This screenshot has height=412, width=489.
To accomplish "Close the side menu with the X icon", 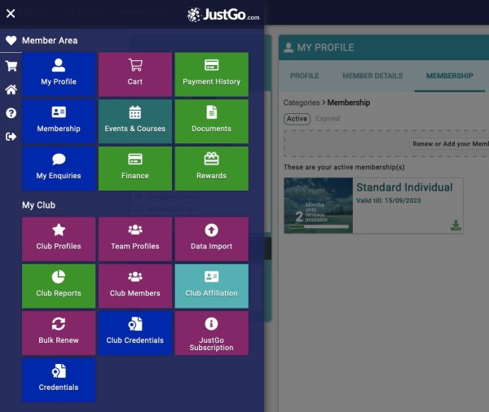I will [11, 13].
